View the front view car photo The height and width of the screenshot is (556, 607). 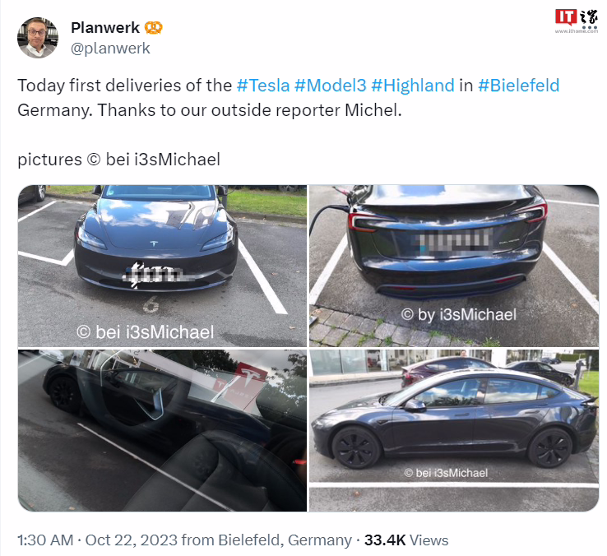pos(162,266)
